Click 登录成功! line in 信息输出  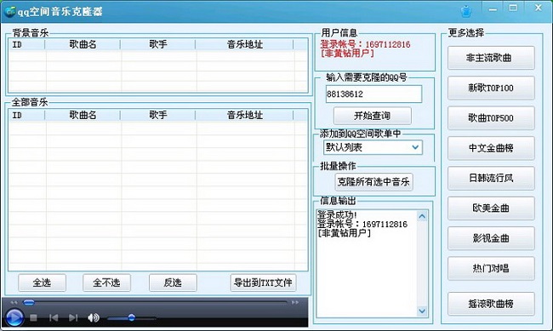pyautogui.click(x=337, y=215)
